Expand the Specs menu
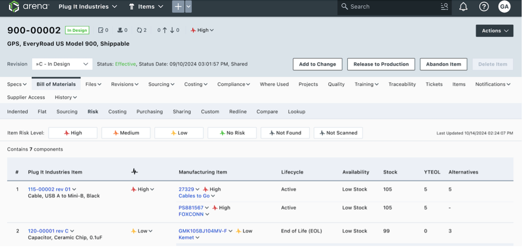Image resolution: width=523 pixels, height=248 pixels. tap(17, 84)
